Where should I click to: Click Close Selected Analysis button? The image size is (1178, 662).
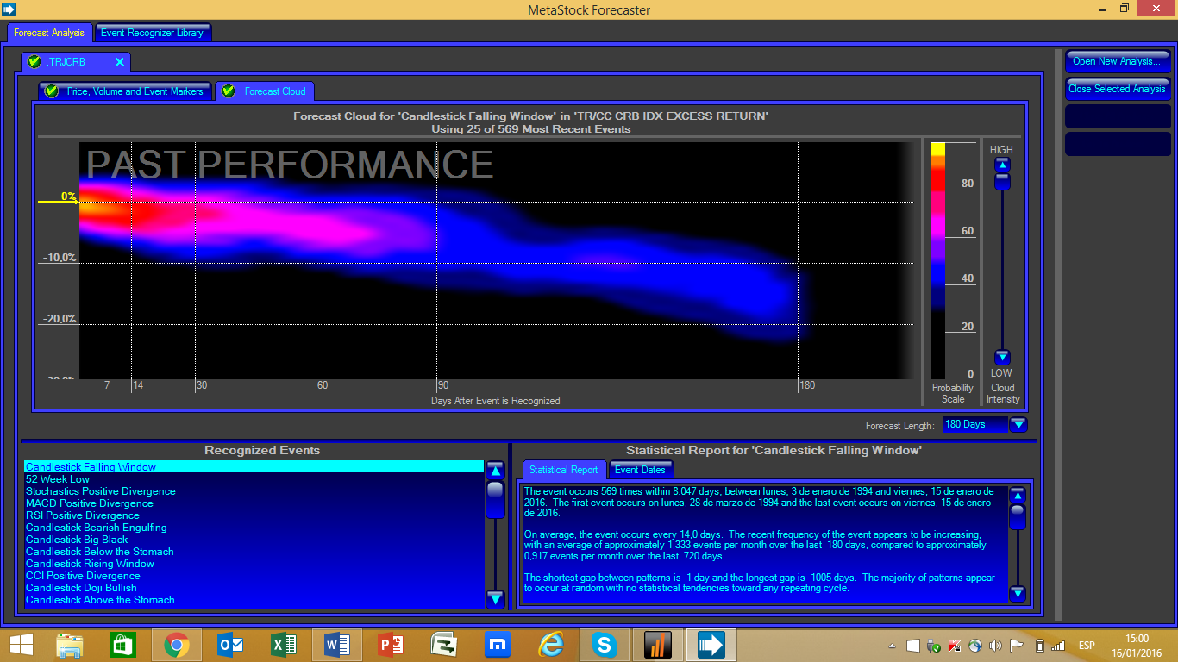(x=1117, y=89)
